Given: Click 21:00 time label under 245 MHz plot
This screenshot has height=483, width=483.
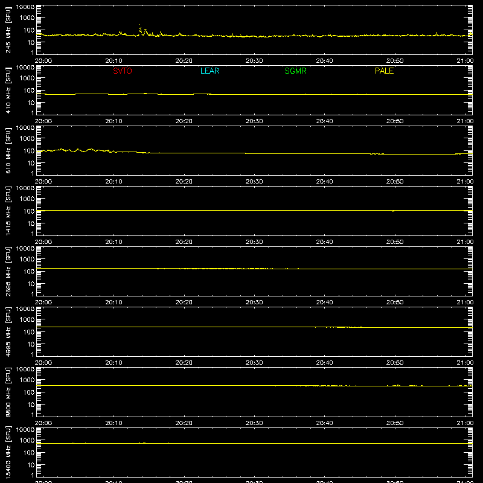Looking at the screenshot, I should point(465,61).
